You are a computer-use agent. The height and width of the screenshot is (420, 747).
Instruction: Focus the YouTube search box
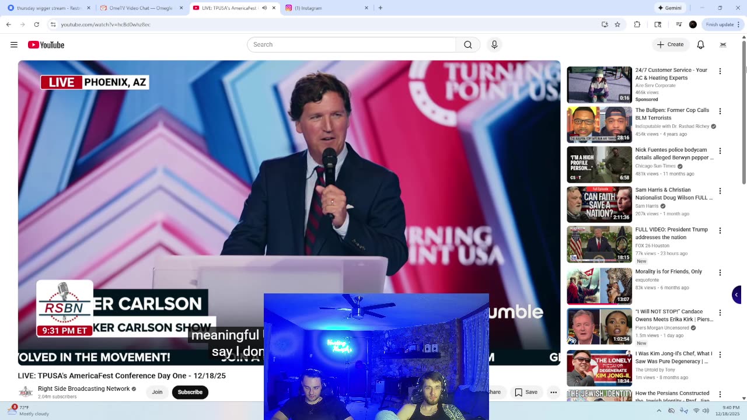(351, 45)
